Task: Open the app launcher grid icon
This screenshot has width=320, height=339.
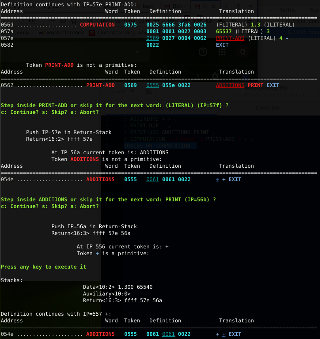Action: (x=221, y=52)
